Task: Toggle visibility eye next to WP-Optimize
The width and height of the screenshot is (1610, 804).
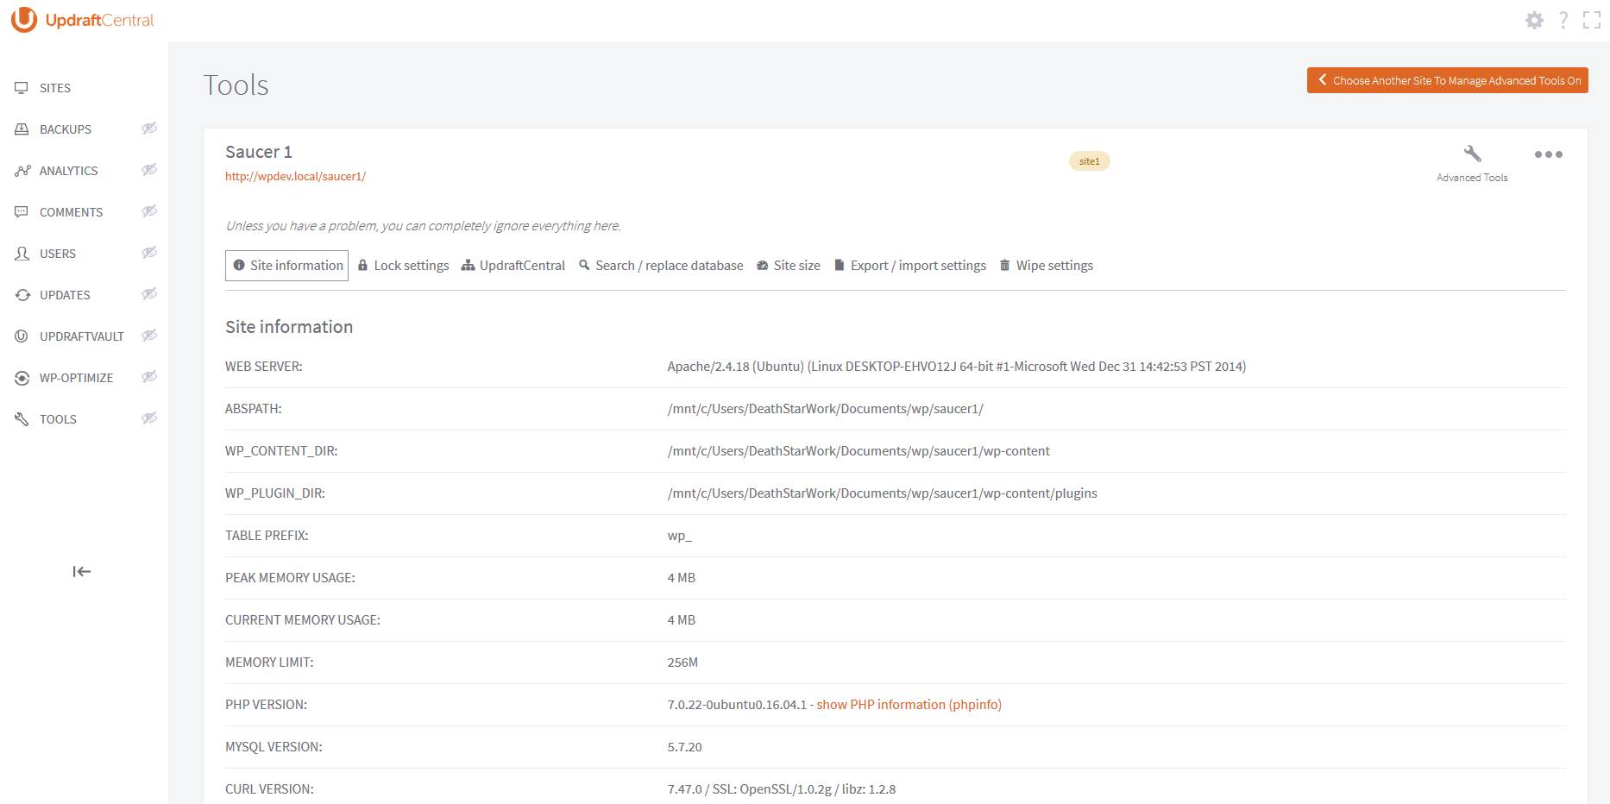Action: tap(149, 377)
